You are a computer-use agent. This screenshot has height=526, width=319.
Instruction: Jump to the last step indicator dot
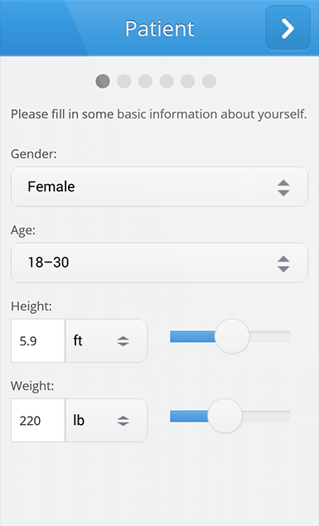pos(209,81)
